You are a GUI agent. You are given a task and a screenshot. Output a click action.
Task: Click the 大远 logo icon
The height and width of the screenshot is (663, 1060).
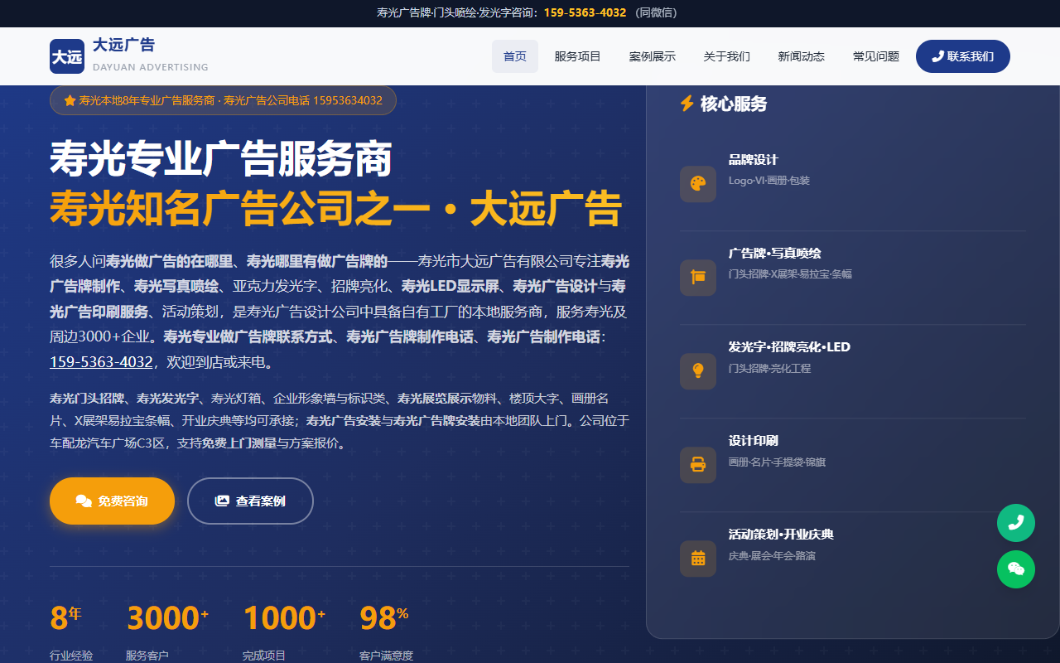tap(67, 56)
